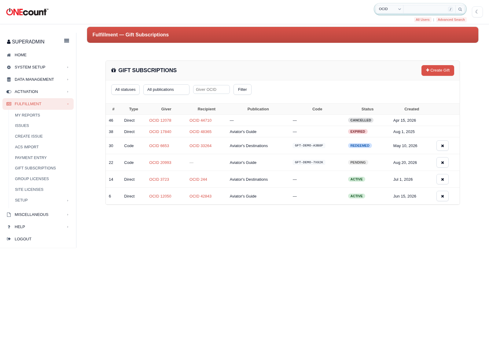Image resolution: width=489 pixels, height=359 pixels.
Task: Cancel gift row 6 with X button
Action: coord(442,196)
